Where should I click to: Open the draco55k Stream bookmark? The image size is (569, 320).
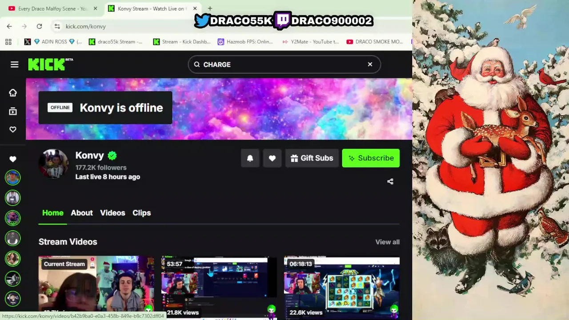[x=116, y=42]
